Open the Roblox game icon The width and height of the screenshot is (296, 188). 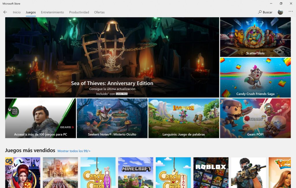coord(211,172)
